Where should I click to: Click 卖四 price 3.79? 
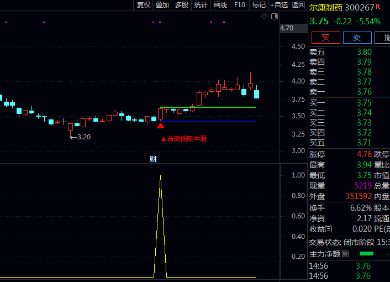click(x=364, y=62)
